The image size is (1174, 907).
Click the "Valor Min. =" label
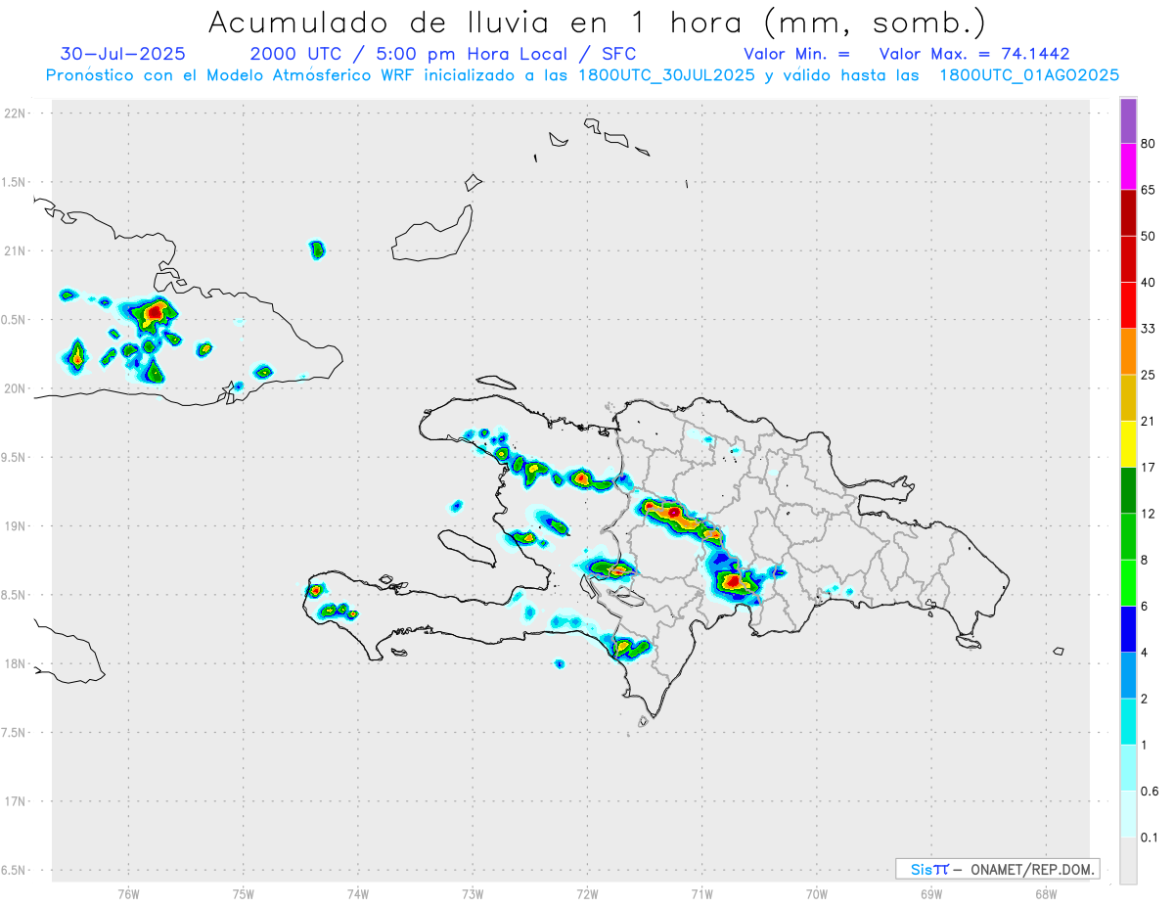pyautogui.click(x=796, y=54)
